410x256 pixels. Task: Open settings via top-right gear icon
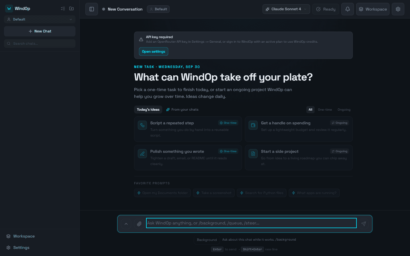[398, 9]
